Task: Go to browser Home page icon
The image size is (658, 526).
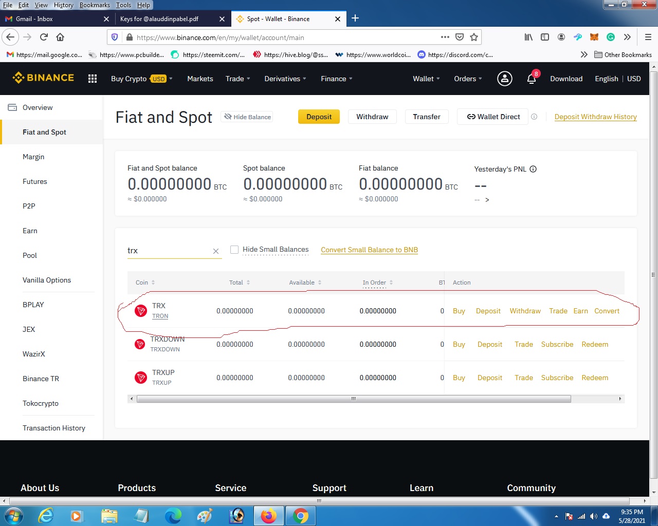Action: (60, 37)
